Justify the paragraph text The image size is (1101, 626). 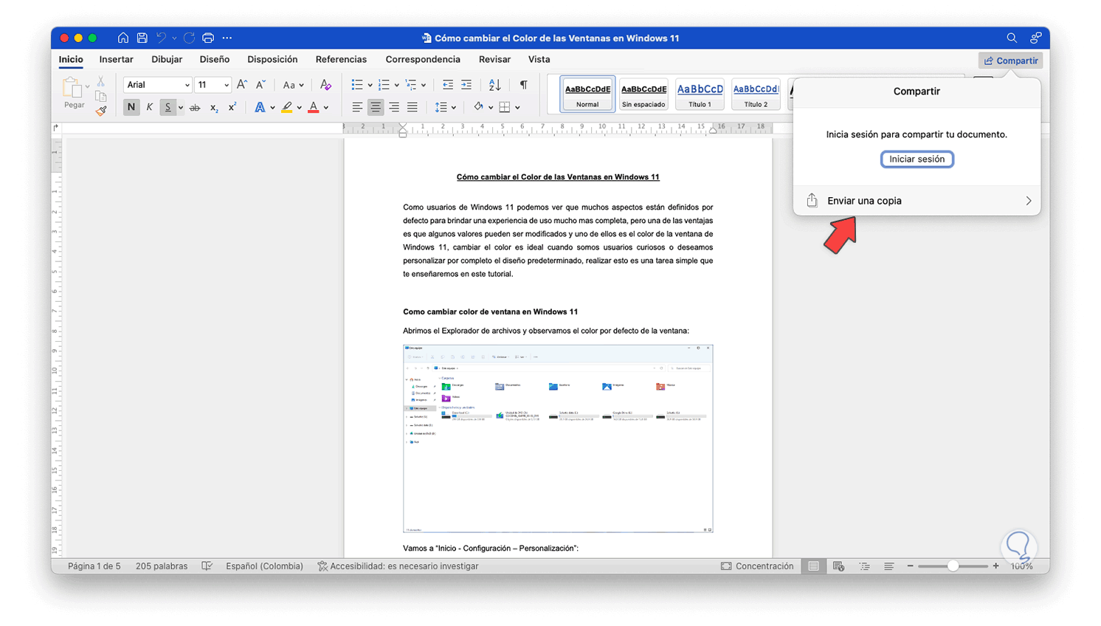[413, 108]
